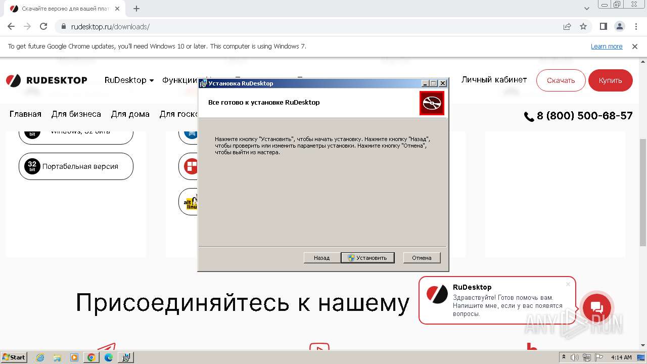Screen dimensions: 647x364
Task: Click the Установить install button
Action: [x=367, y=258]
